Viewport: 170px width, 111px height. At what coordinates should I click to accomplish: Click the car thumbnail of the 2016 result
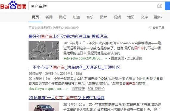tap(44, 107)
